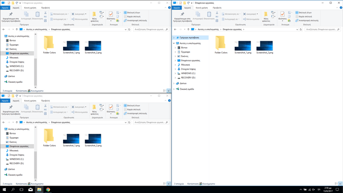
Task: Collapse Αυτός ο υπολογιστής in right window tree
Action: pos(174,43)
